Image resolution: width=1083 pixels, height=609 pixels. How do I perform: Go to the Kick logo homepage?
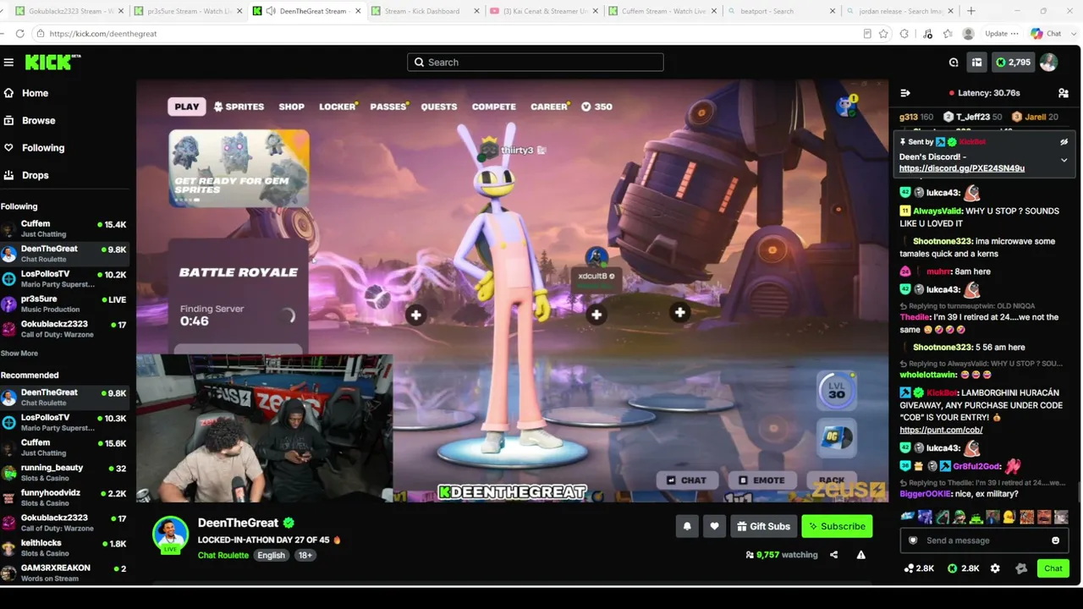pyautogui.click(x=52, y=62)
